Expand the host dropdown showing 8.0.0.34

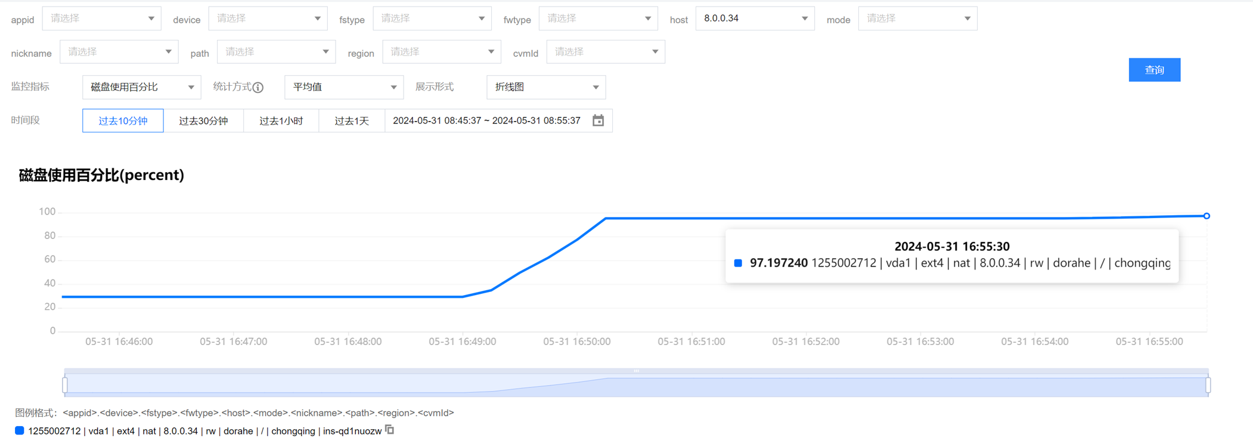click(754, 18)
